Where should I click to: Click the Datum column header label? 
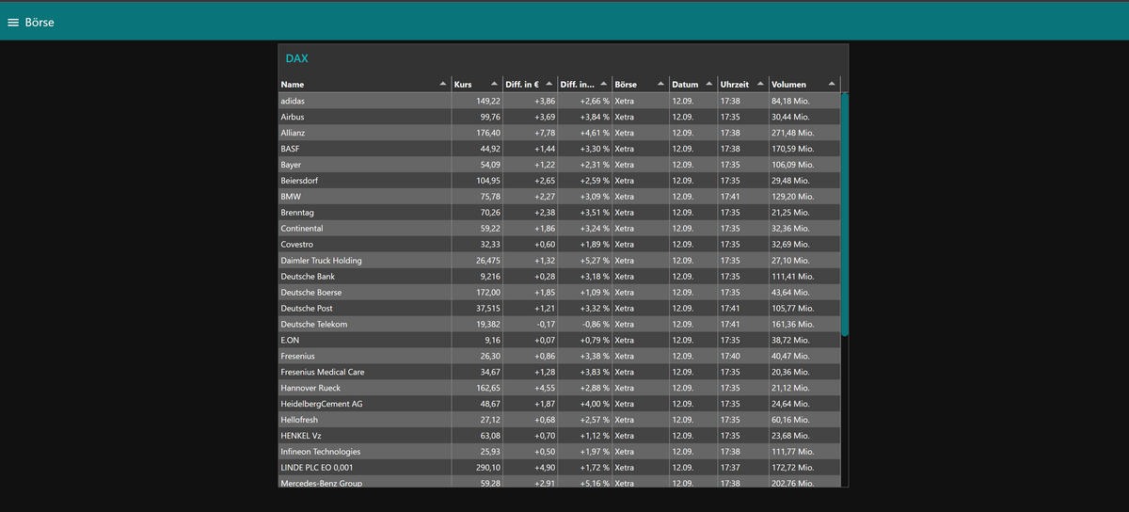(x=685, y=85)
